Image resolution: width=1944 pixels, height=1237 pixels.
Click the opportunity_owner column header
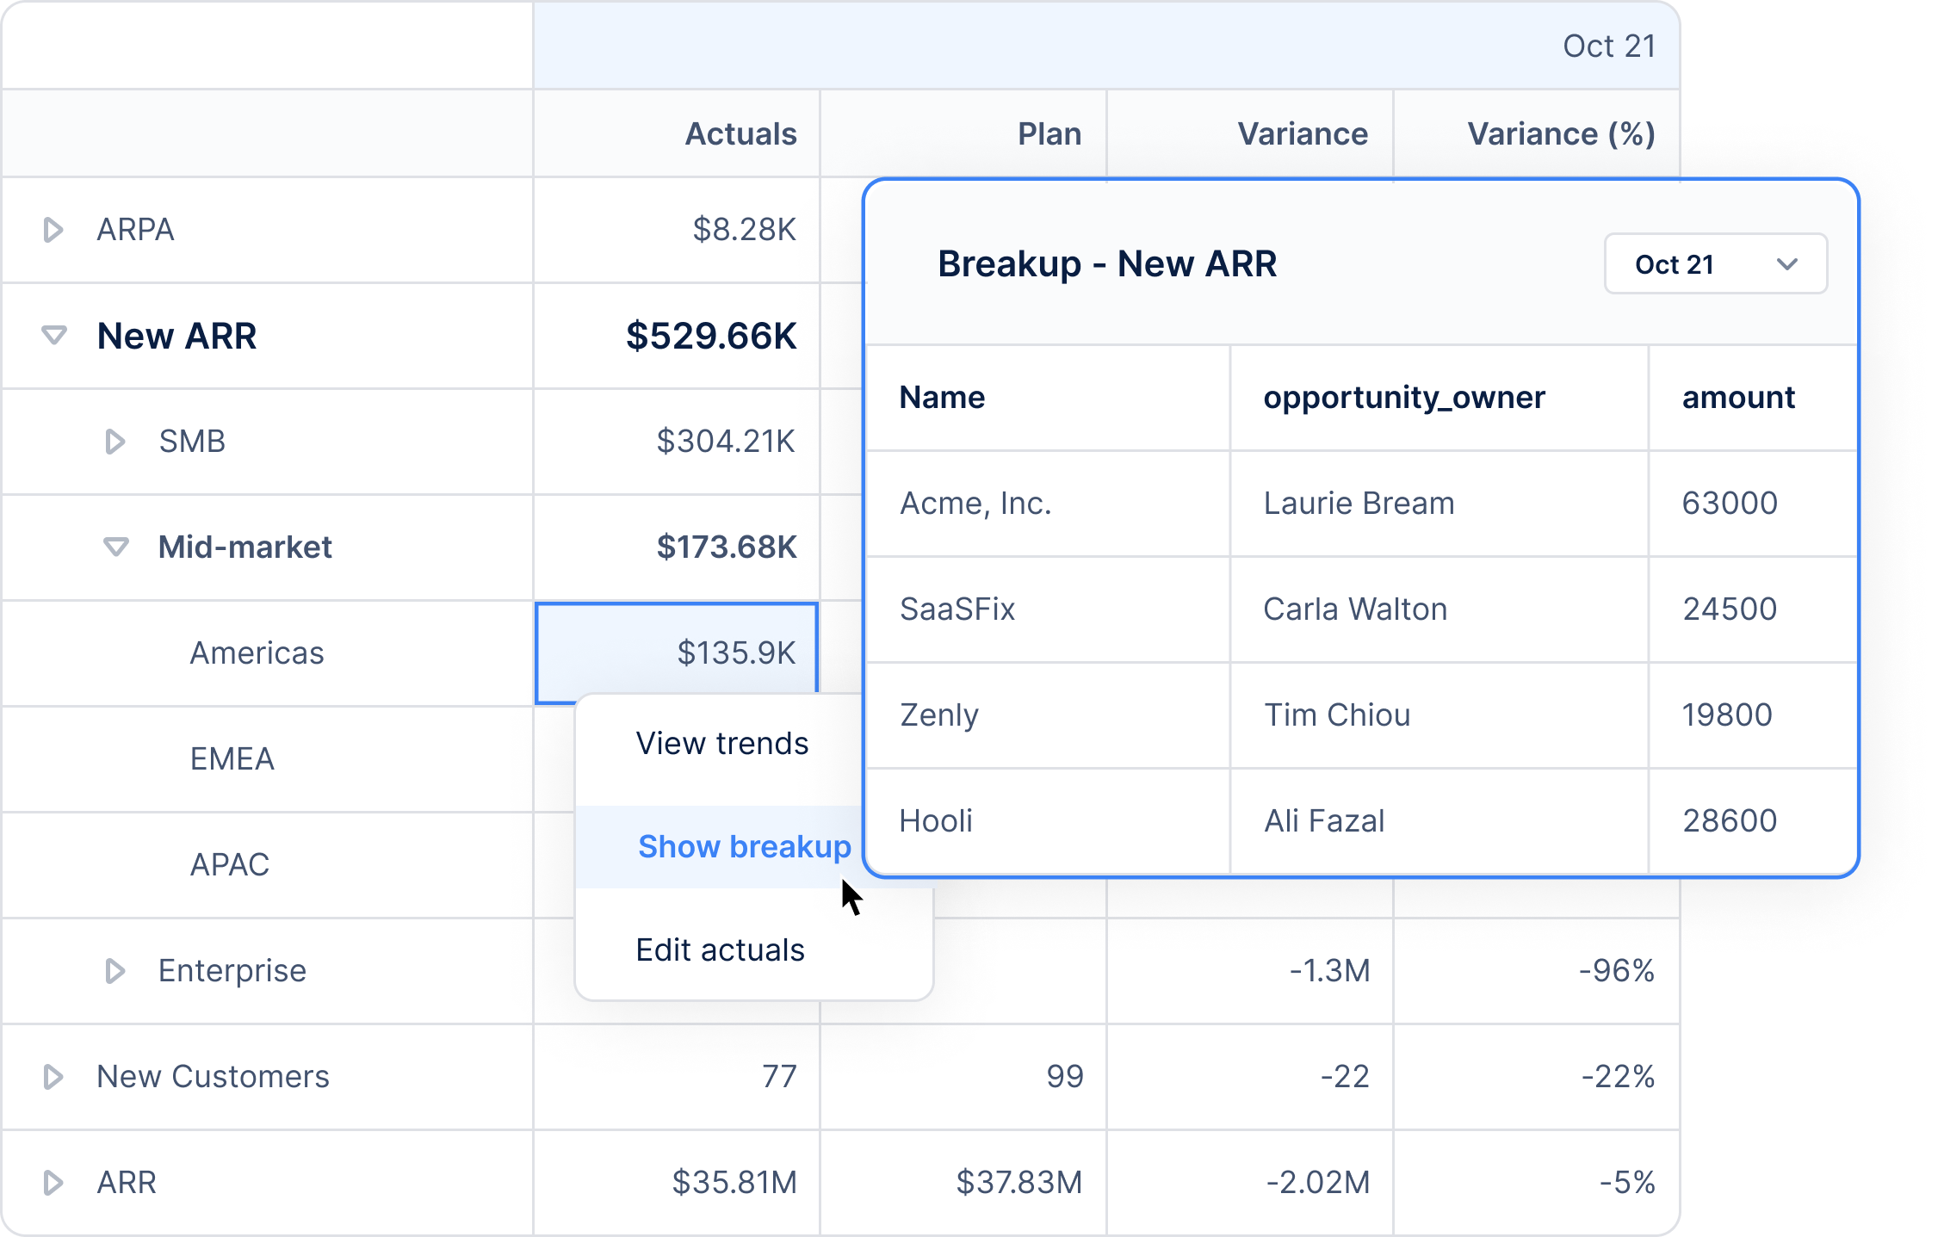tap(1404, 398)
